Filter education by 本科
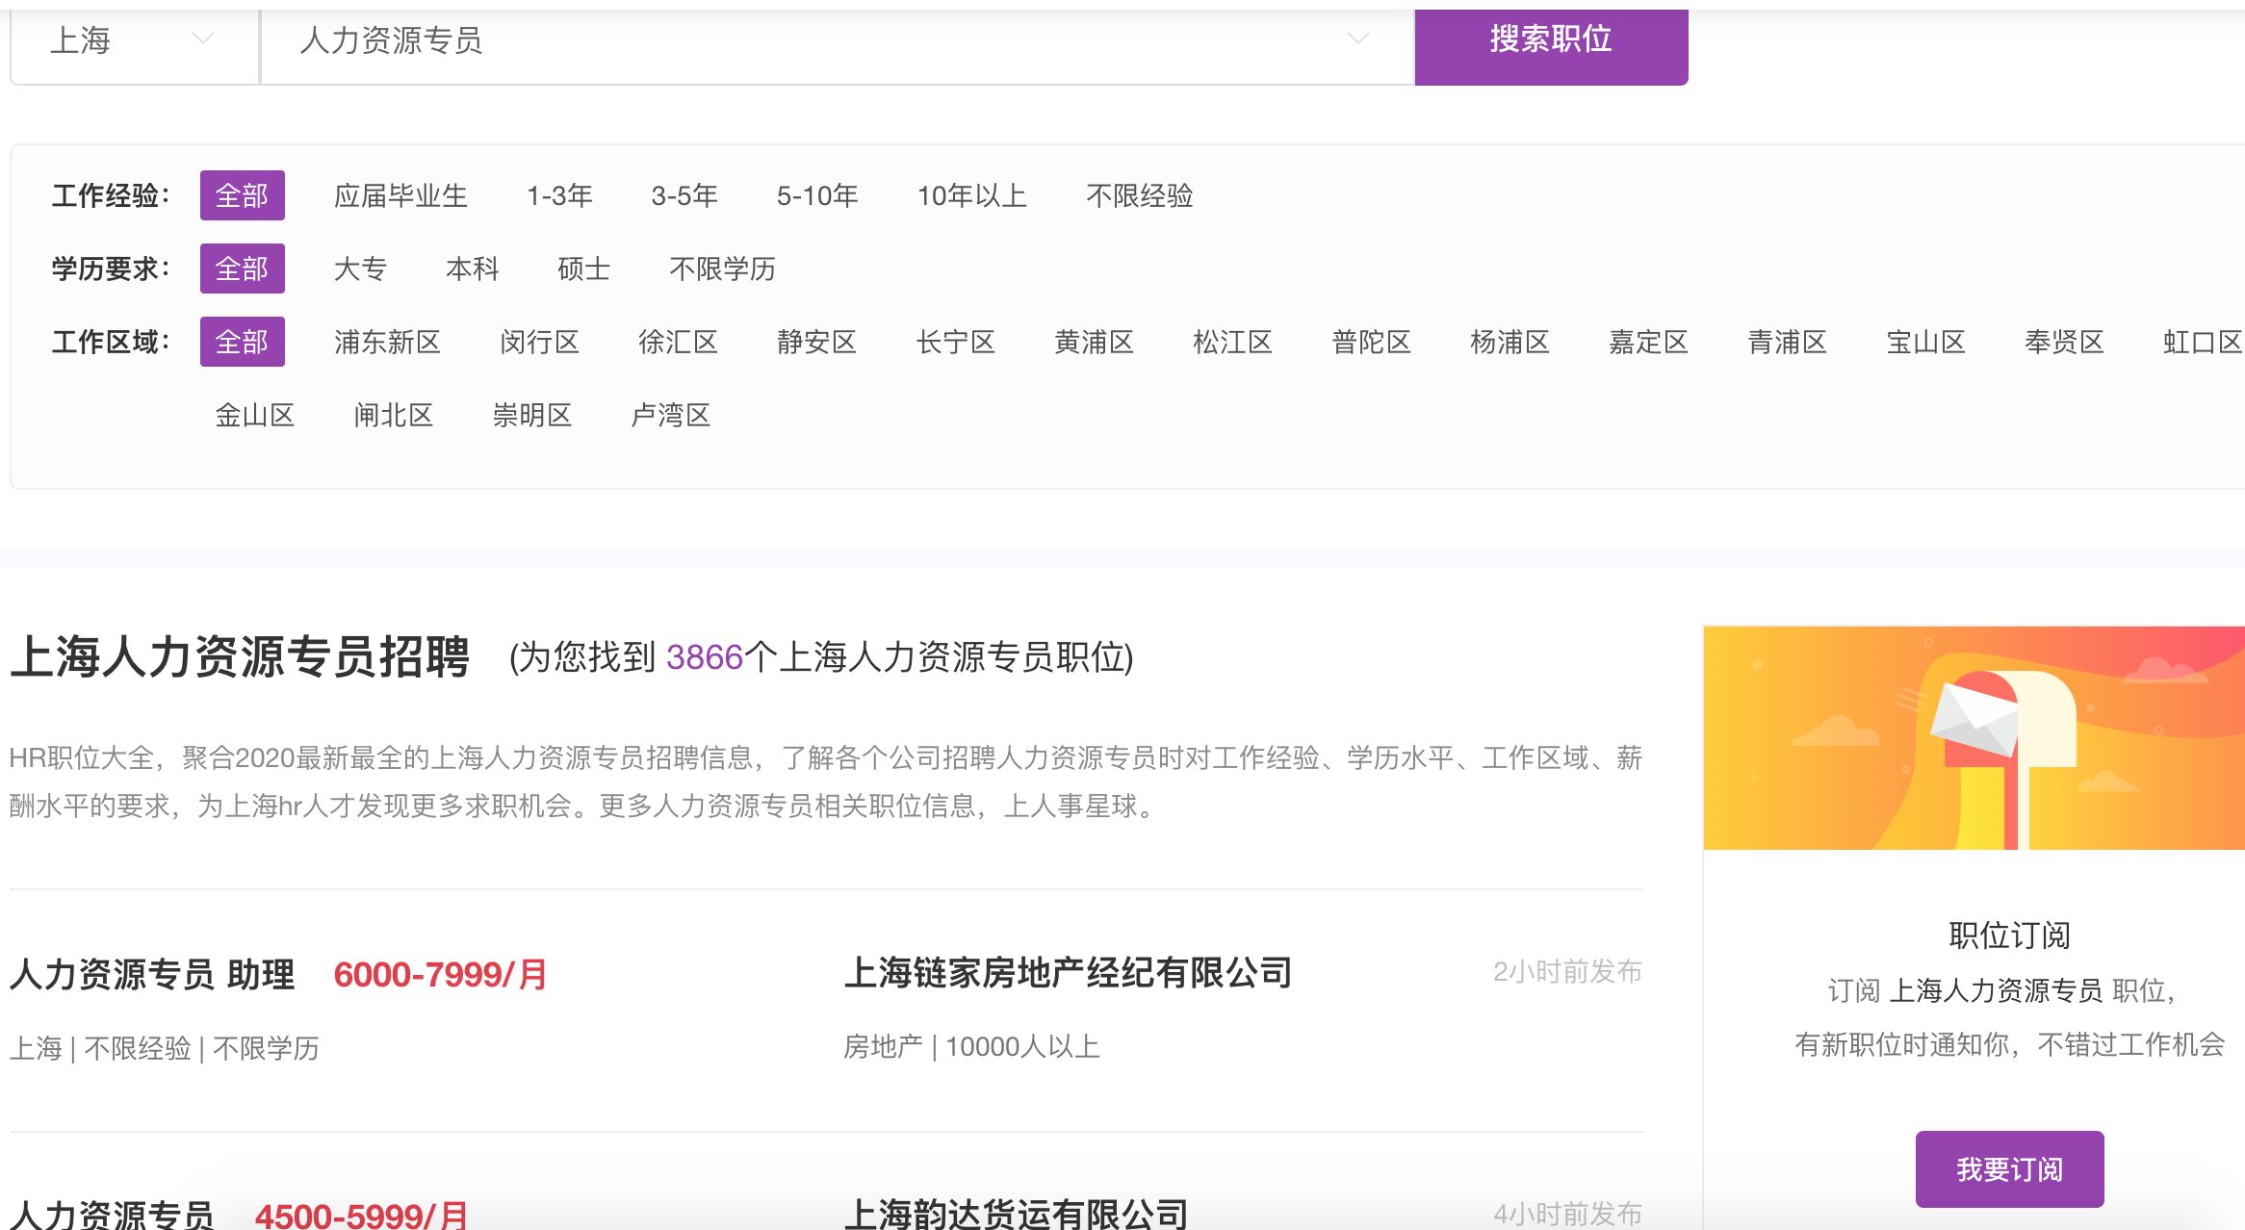Image resolution: width=2245 pixels, height=1230 pixels. click(473, 269)
